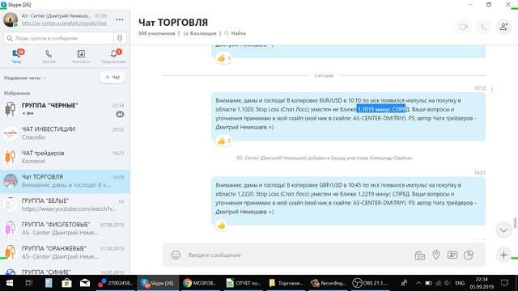
Task: Open the 508 участников participants list
Action: [x=156, y=33]
